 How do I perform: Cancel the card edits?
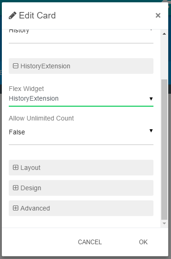90,242
